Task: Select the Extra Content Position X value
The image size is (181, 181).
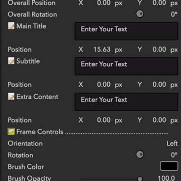Action: point(104,120)
